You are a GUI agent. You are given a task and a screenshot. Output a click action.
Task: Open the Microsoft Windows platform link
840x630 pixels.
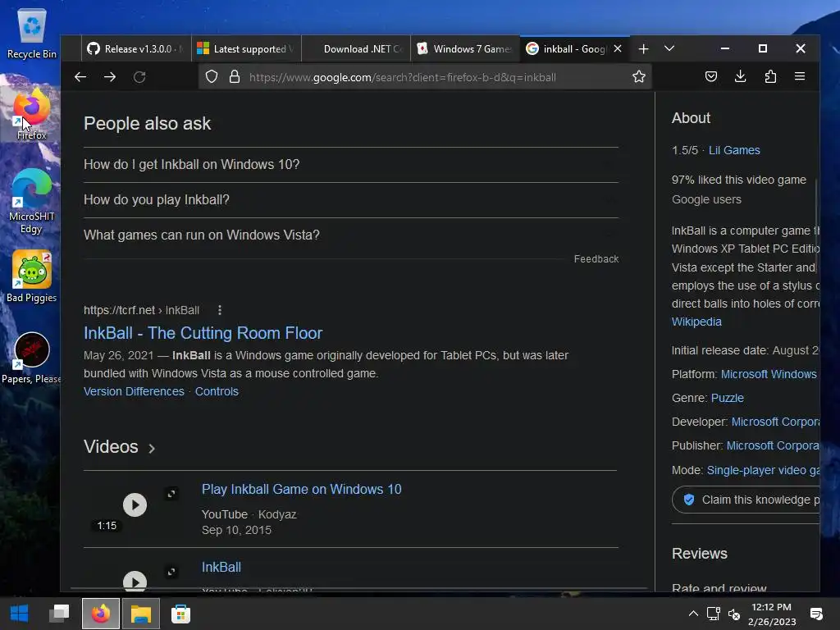pyautogui.click(x=769, y=374)
